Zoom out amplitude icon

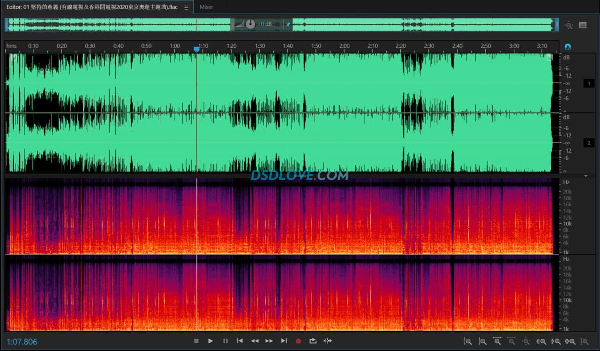tap(482, 342)
